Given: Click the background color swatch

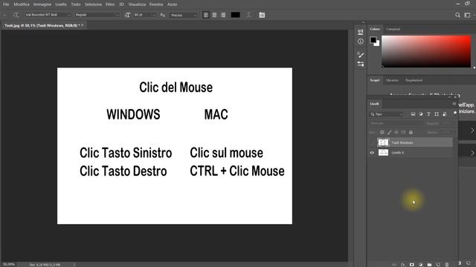Looking at the screenshot, I should tap(377, 44).
